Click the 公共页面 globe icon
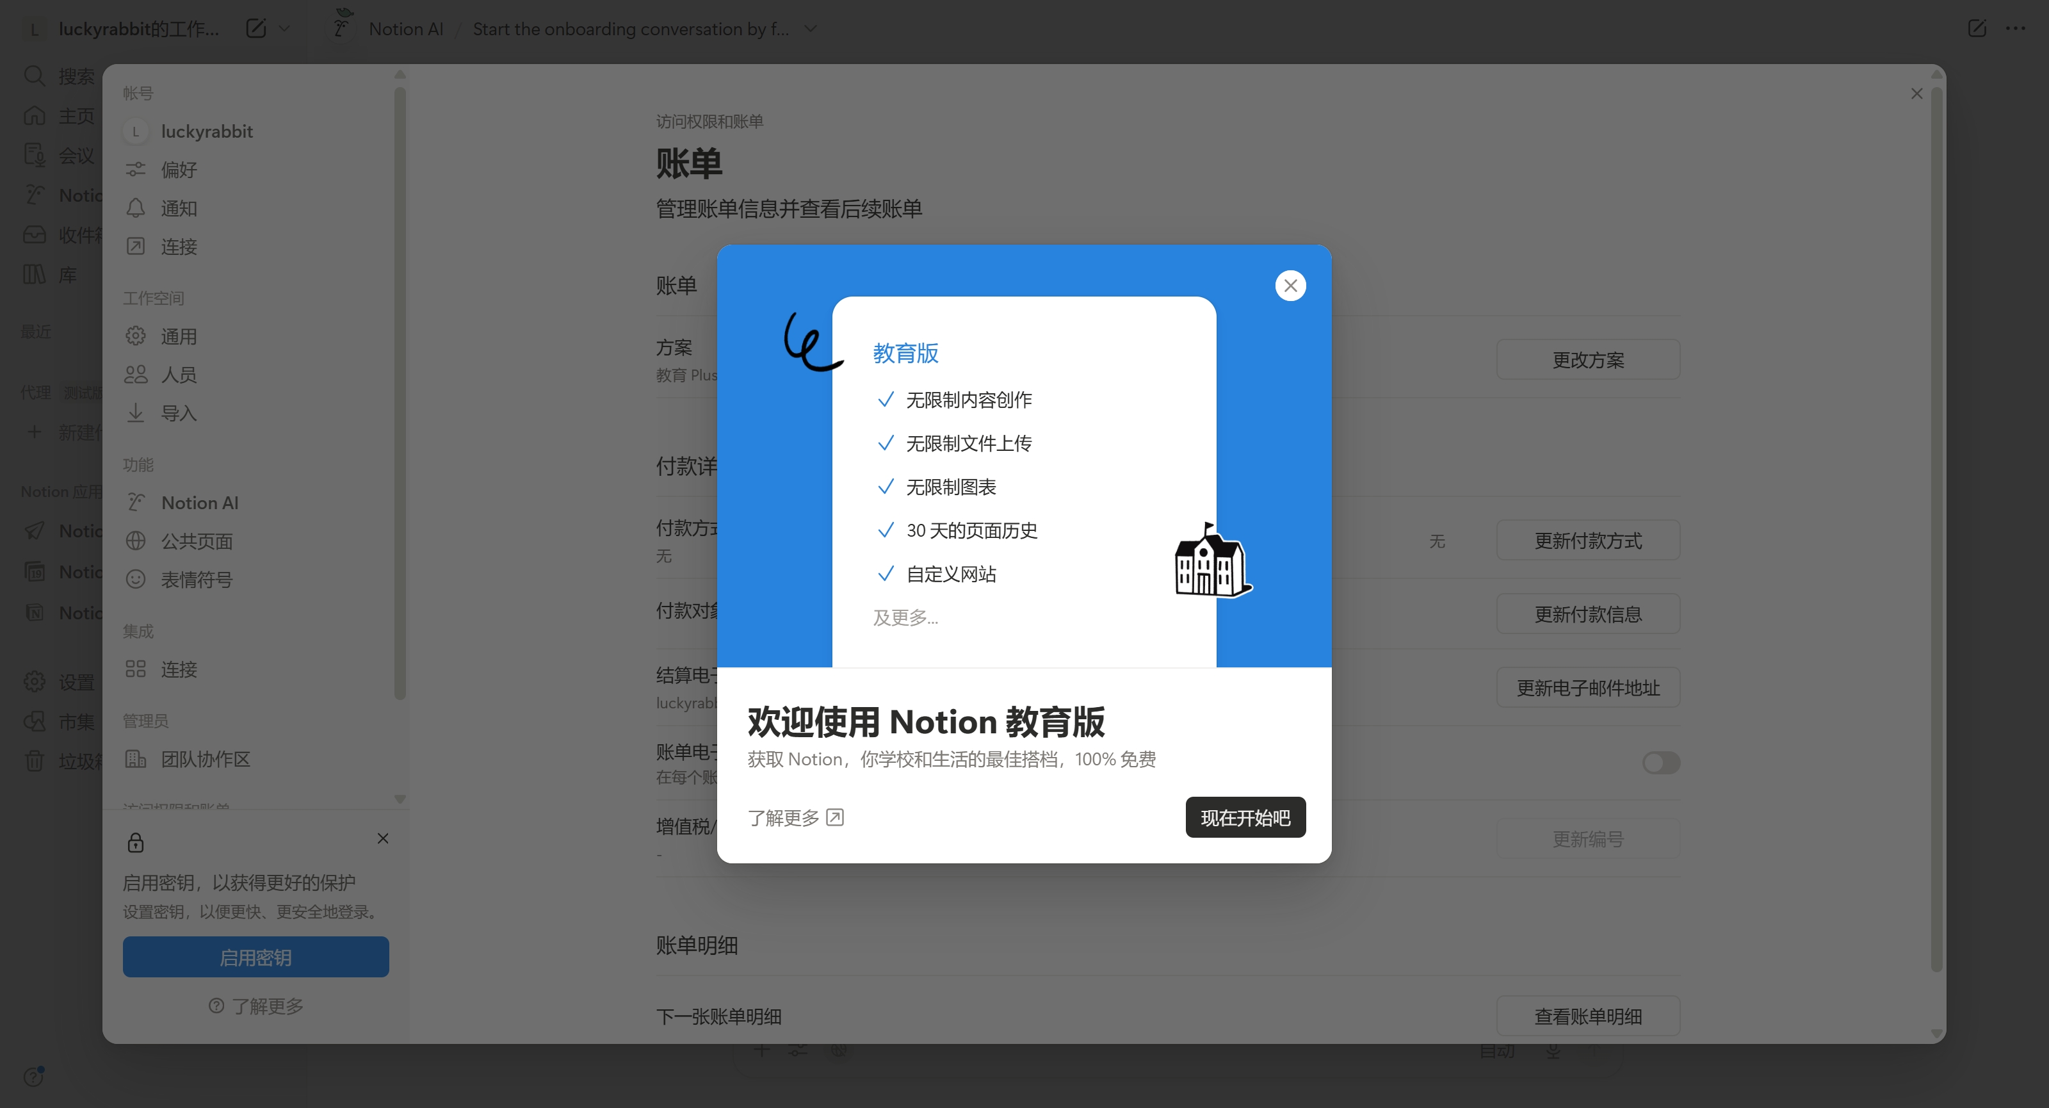Screen dimensions: 2049x1108 (x=135, y=541)
